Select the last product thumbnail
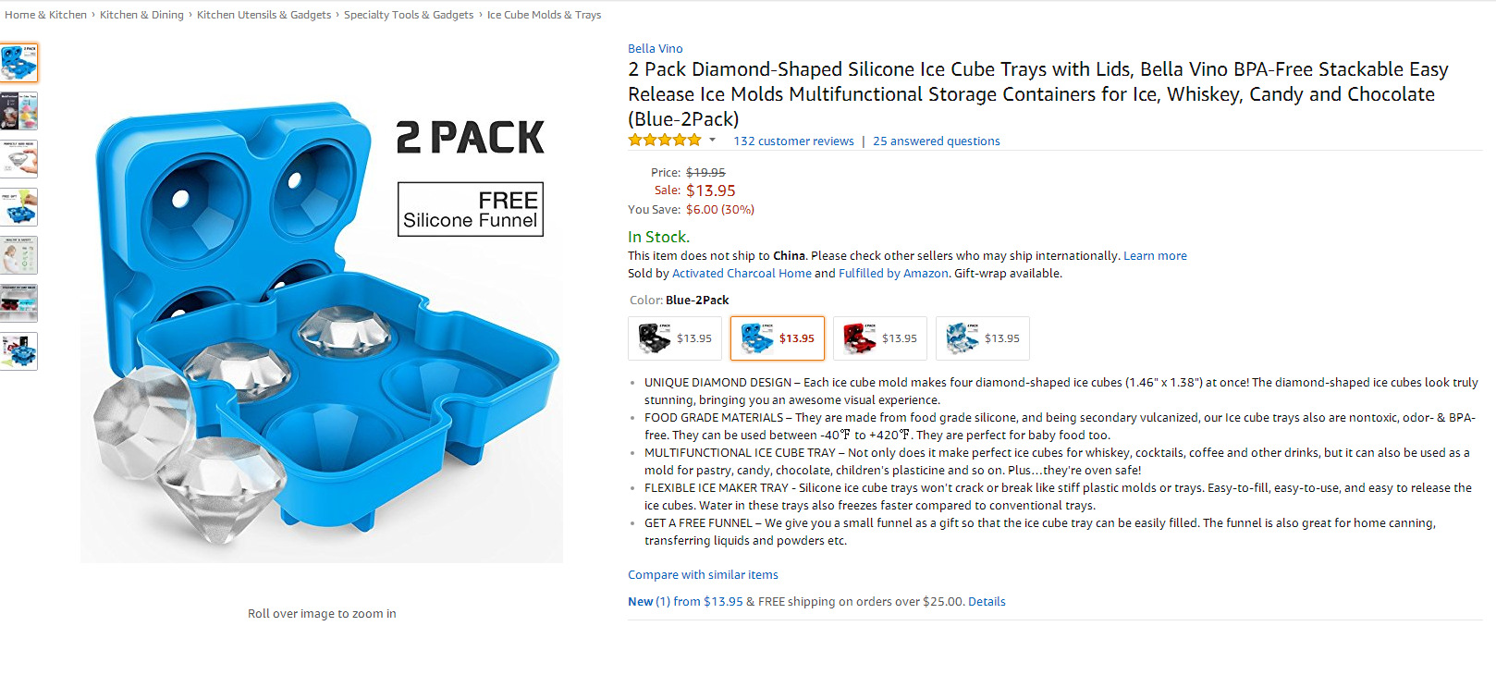Screen dimensions: 1496x675 point(18,351)
